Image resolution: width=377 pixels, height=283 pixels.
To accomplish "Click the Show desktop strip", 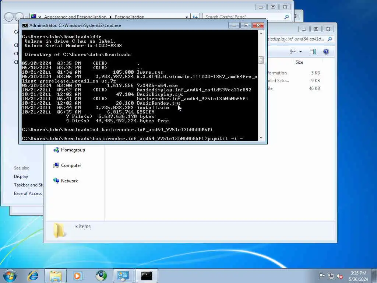I will (x=374, y=276).
